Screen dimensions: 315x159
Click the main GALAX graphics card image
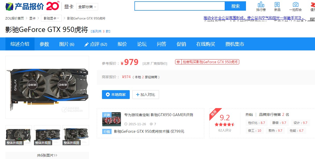(x=47, y=87)
